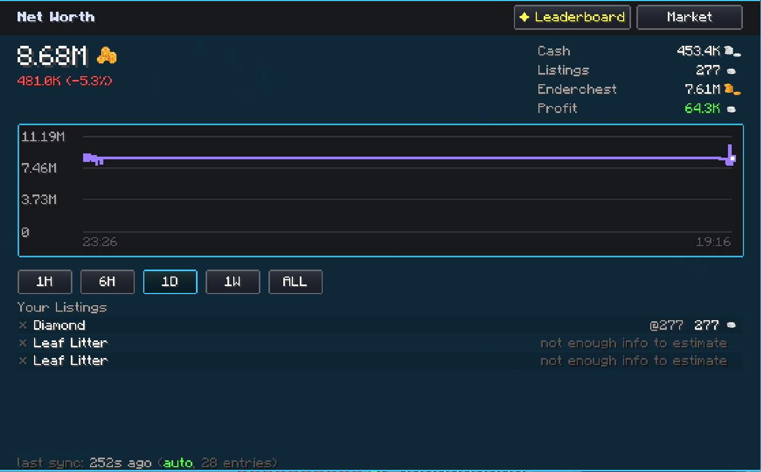Switch chart range to 6H
Screen dimensions: 761x472
(x=108, y=282)
